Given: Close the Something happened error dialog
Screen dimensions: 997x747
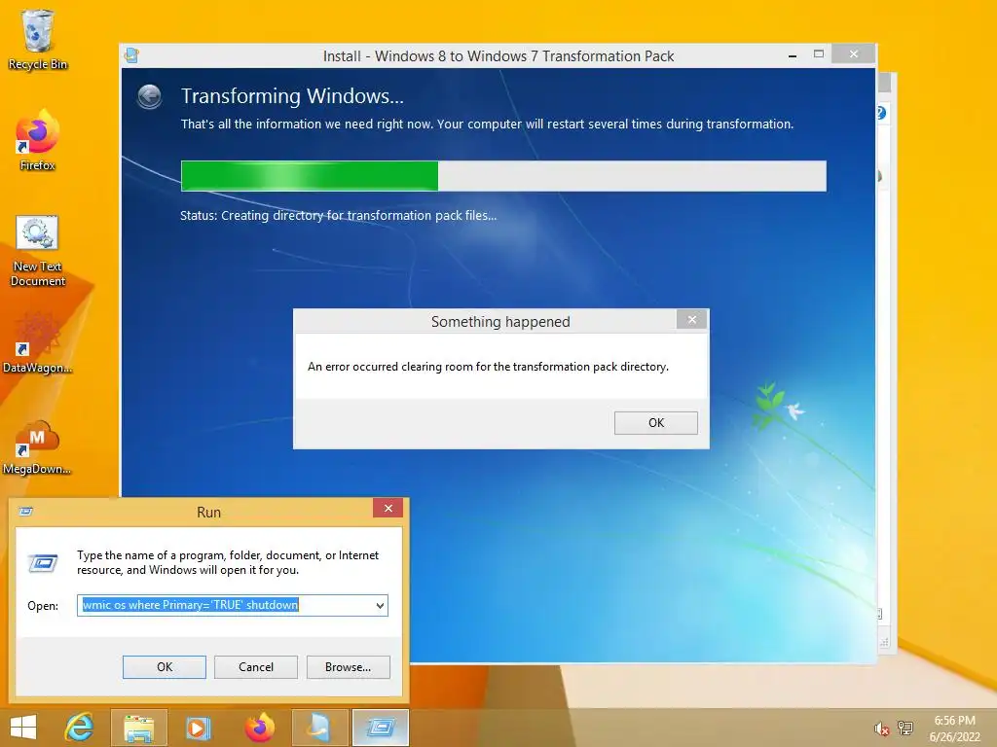Looking at the screenshot, I should [692, 319].
